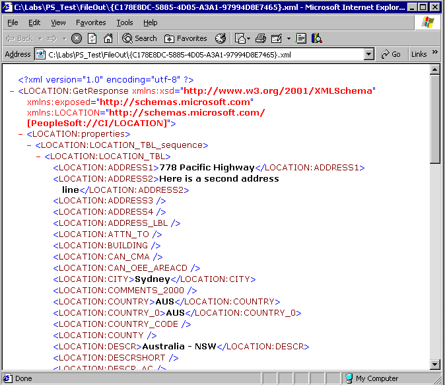Screen dimensions: 445x385
Task: Click the XMLSchema namespace URL
Action: tap(278, 91)
